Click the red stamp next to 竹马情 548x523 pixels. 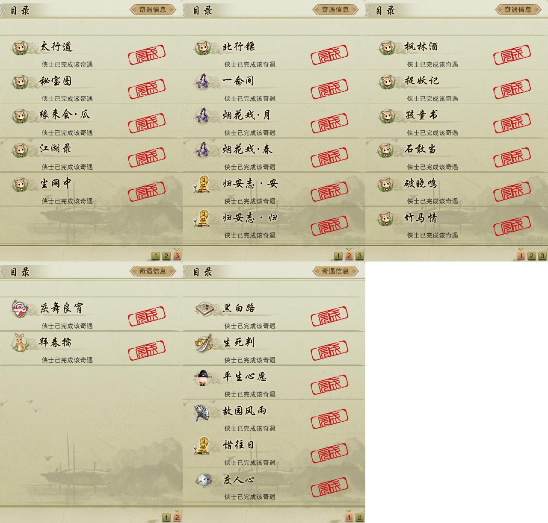(x=512, y=226)
